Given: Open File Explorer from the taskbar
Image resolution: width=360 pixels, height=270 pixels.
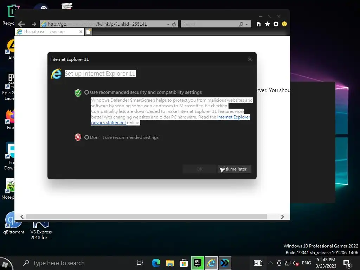Looking at the screenshot, I should pos(170,263).
